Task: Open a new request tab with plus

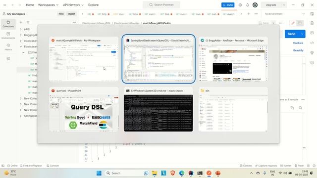Action: click(x=249, y=14)
